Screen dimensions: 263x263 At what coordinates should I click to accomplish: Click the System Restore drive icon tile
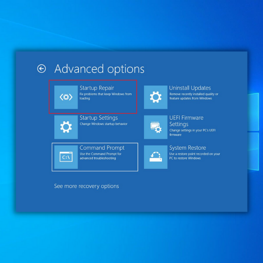156,157
